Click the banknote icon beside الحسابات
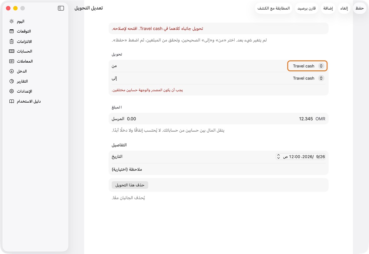This screenshot has width=369, height=254. (x=12, y=51)
